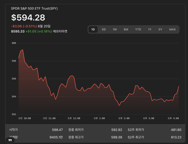Image resolution: width=188 pixels, height=144 pixels.
Task: Click the 6월 20일 date label
Action: 44,26
